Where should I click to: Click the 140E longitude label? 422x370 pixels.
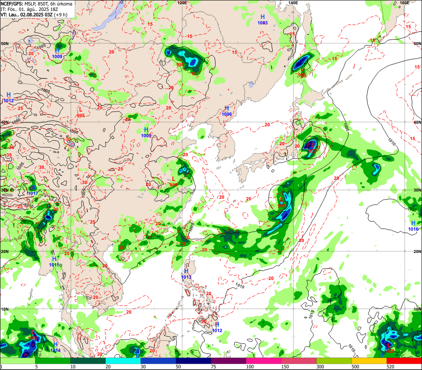click(x=293, y=3)
